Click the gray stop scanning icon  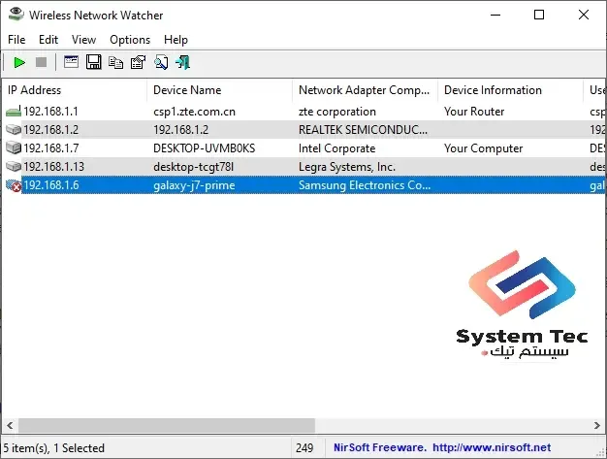[41, 62]
